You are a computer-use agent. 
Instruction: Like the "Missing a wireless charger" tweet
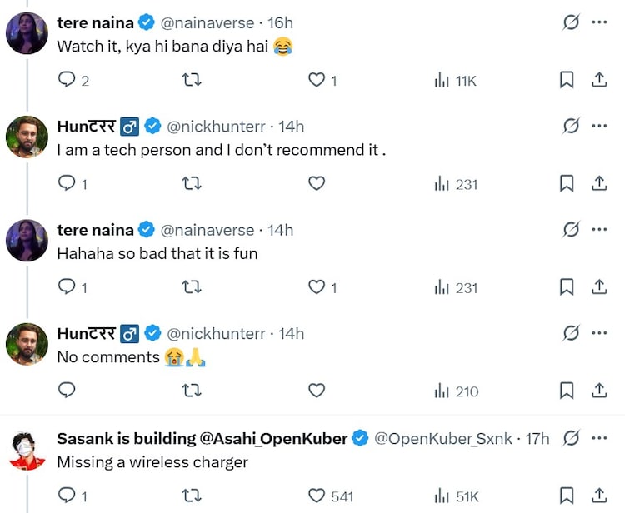[317, 496]
